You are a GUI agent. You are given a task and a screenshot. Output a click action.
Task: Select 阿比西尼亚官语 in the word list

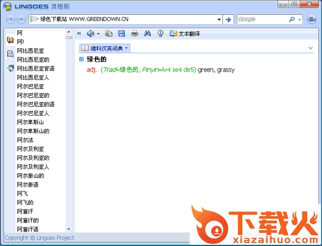click(36, 68)
